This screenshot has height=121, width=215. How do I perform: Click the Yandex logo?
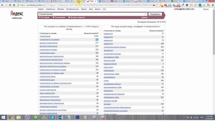(x=17, y=13)
